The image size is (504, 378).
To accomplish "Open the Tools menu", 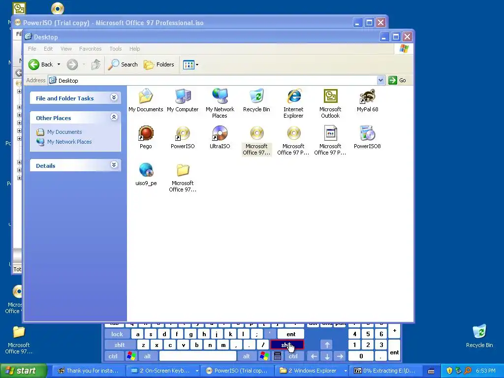I will [115, 49].
